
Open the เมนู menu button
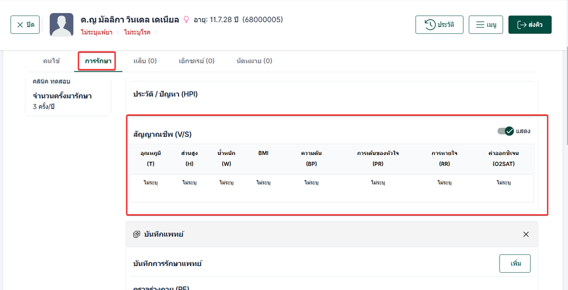[x=486, y=25]
